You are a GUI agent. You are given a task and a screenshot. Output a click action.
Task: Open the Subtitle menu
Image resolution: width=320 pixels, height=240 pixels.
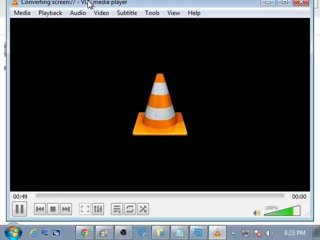(x=127, y=13)
